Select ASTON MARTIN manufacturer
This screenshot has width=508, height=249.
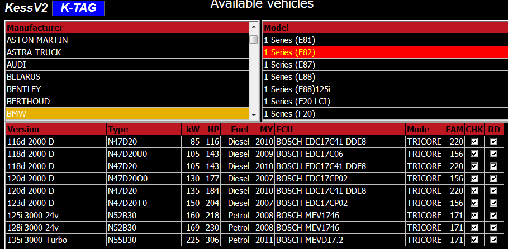tap(127, 40)
